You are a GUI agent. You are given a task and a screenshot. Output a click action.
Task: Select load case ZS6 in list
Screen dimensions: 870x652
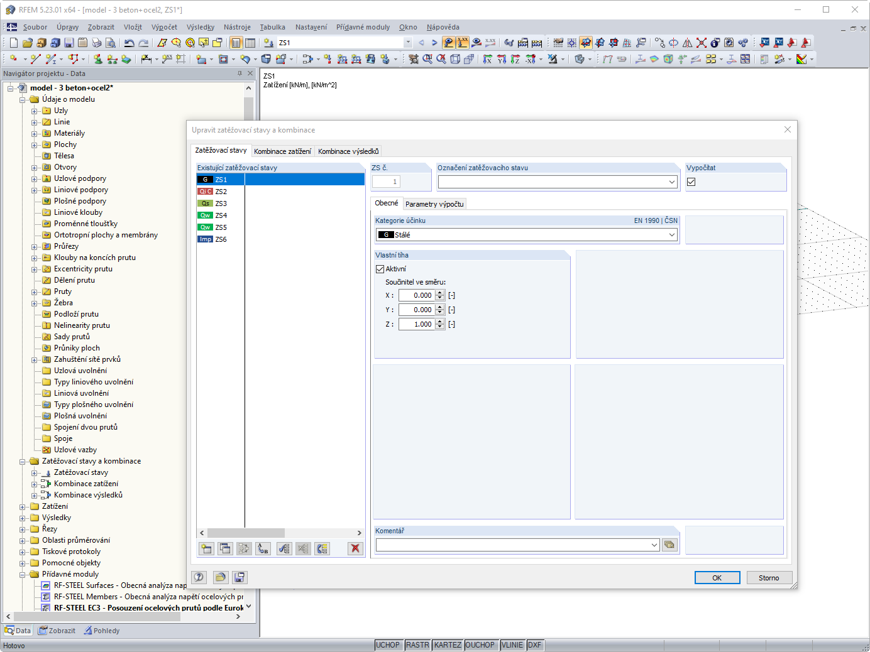click(280, 239)
